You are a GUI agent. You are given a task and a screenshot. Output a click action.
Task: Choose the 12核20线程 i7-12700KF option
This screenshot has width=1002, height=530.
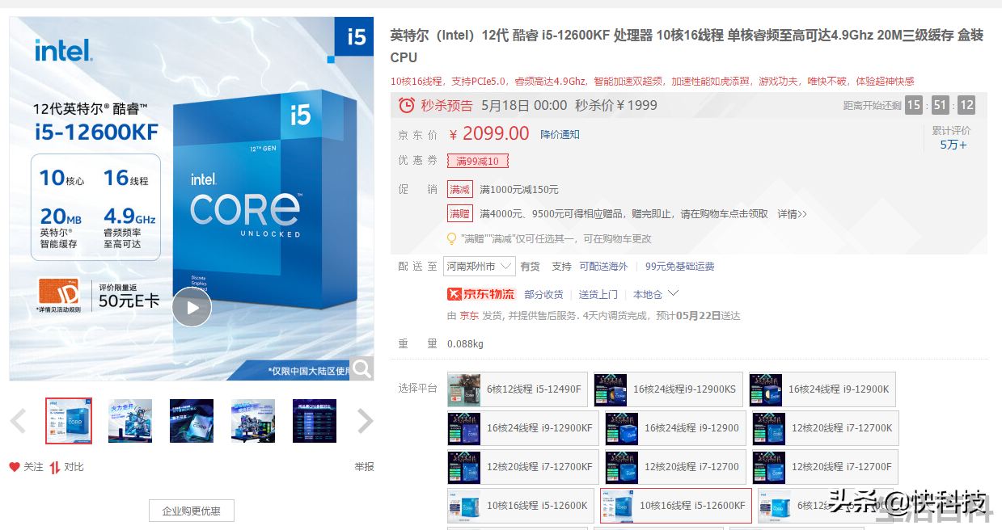coord(523,467)
